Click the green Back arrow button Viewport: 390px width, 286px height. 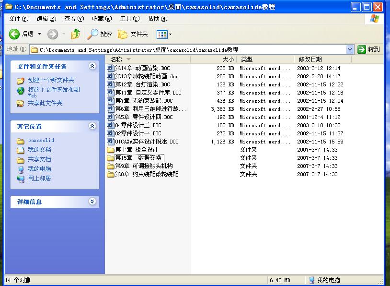(14, 34)
